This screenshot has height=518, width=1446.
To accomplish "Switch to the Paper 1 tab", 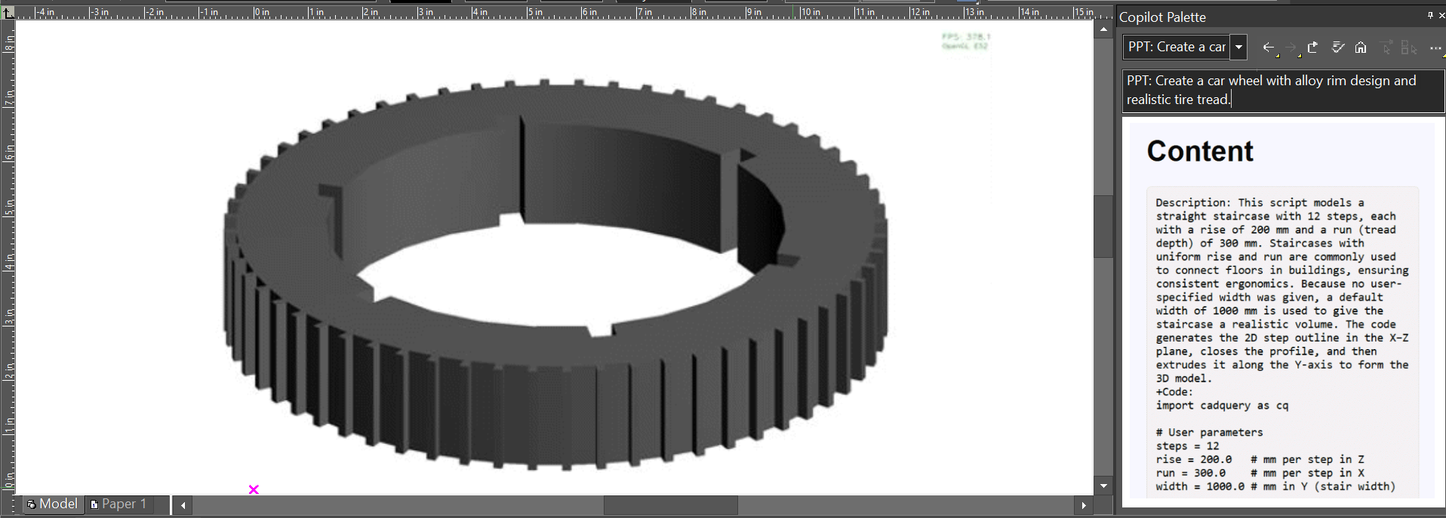I will coord(118,504).
